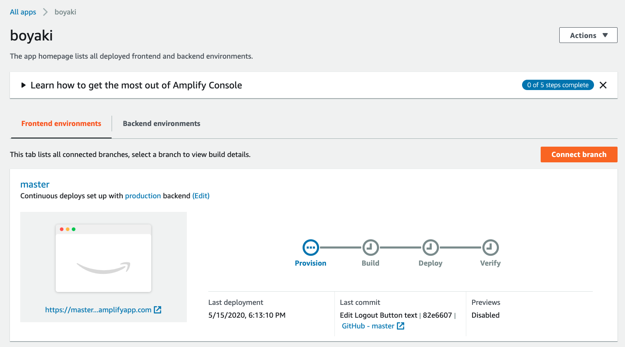Viewport: 625px width, 347px height.
Task: Click the Verify stage label
Action: pyautogui.click(x=490, y=263)
